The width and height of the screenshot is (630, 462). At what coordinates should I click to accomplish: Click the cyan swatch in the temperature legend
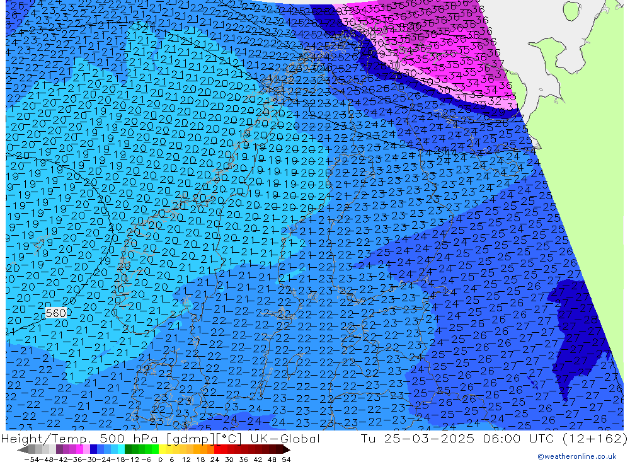pyautogui.click(x=121, y=449)
